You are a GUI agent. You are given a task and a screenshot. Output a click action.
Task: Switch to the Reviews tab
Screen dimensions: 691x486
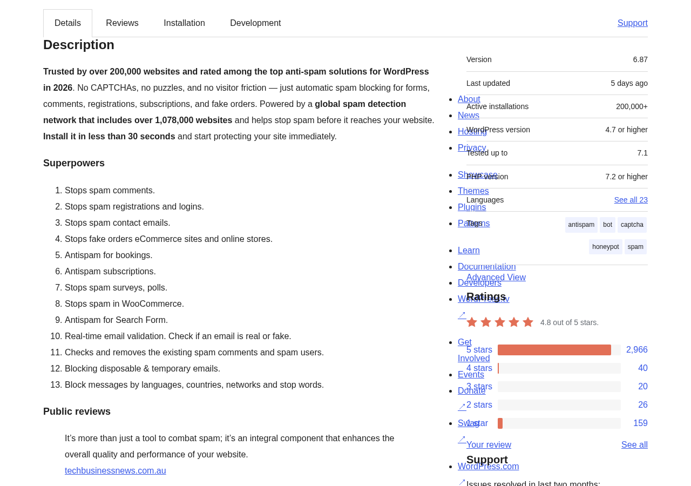122,23
